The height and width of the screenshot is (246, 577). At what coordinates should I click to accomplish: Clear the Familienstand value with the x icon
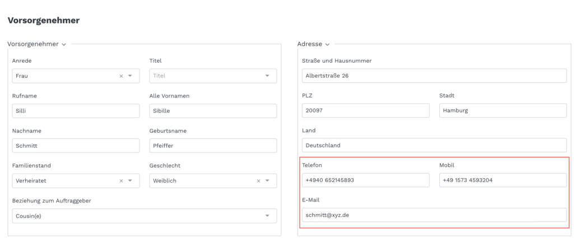(x=121, y=181)
